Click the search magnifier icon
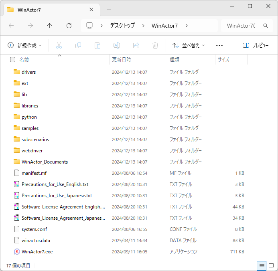 click(266, 26)
